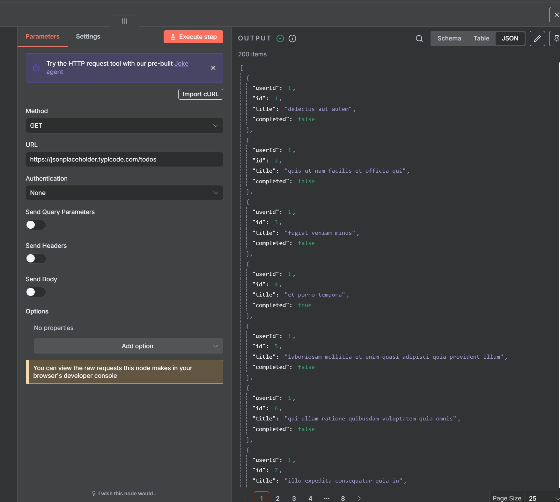The image size is (560, 502).
Task: Click the info icon next to OUTPUT
Action: click(292, 38)
